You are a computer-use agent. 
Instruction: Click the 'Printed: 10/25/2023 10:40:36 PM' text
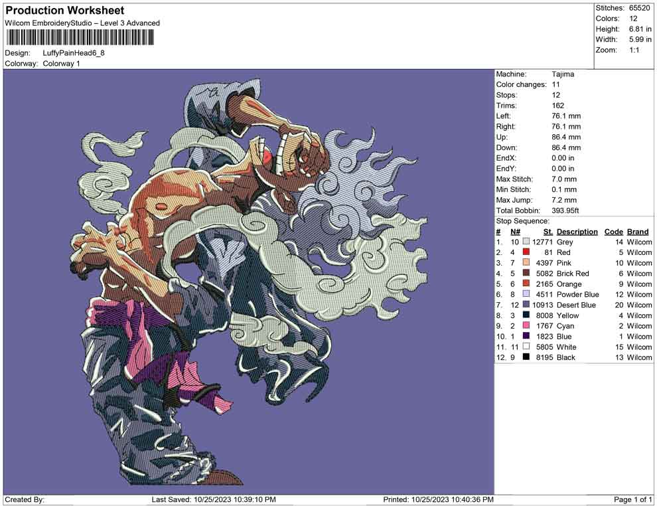438,499
